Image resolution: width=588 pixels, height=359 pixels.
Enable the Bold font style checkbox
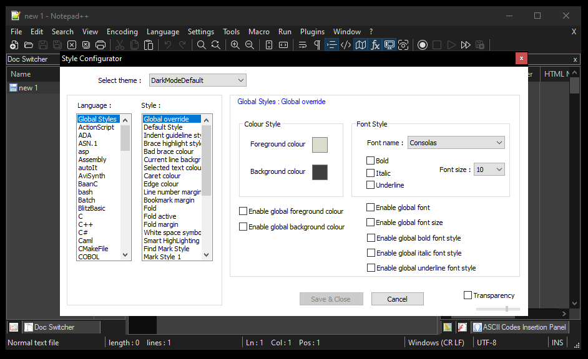[371, 160]
